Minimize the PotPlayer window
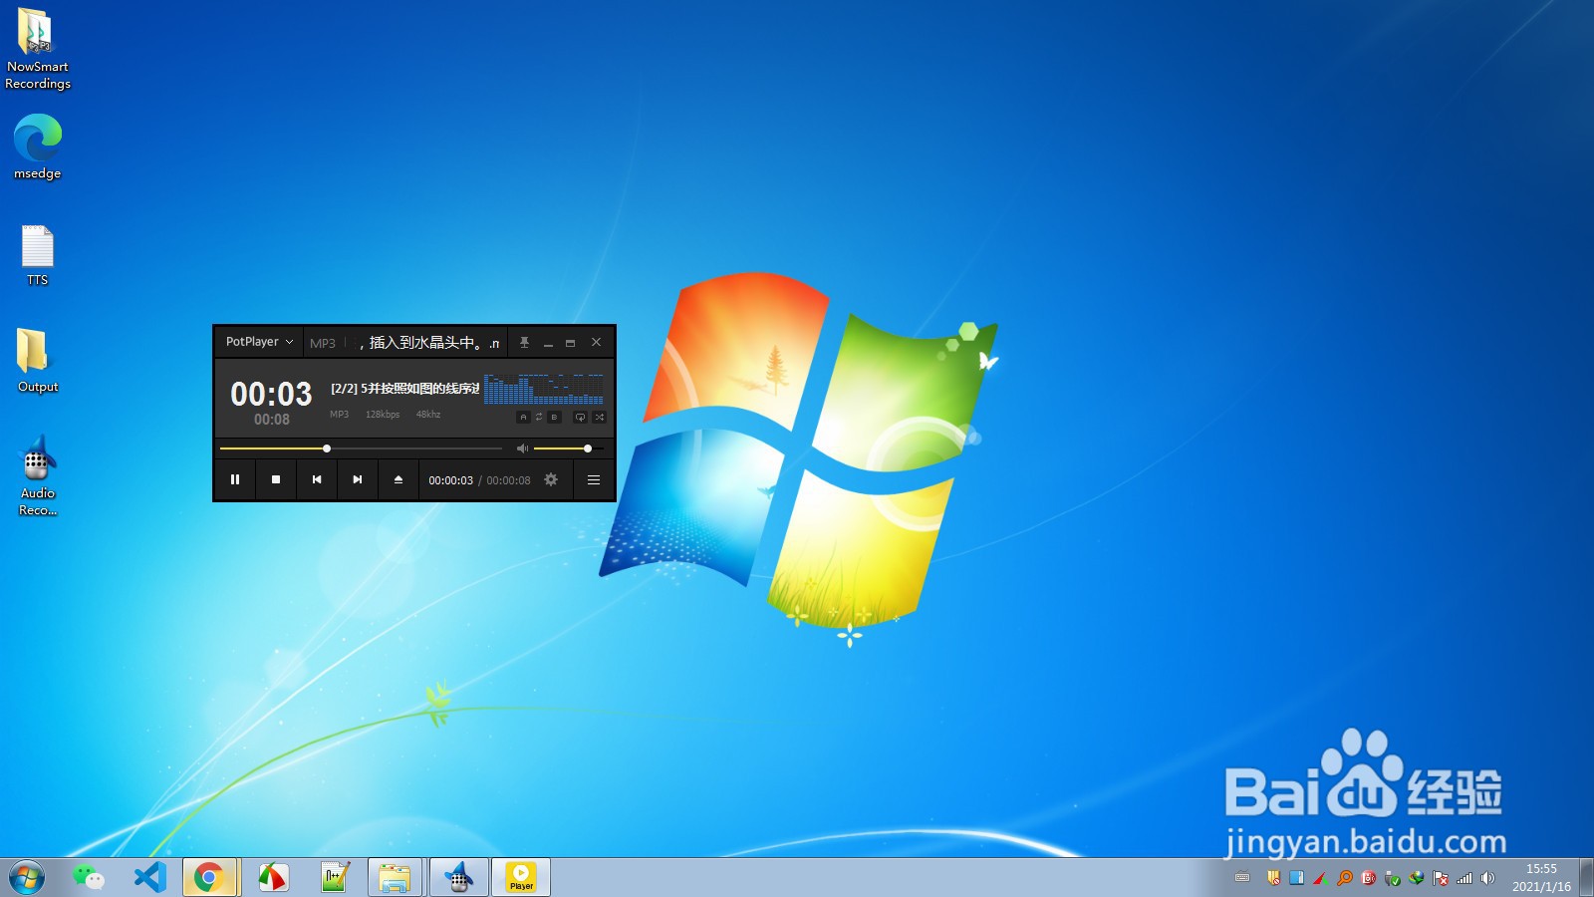The height and width of the screenshot is (897, 1594). pos(548,343)
